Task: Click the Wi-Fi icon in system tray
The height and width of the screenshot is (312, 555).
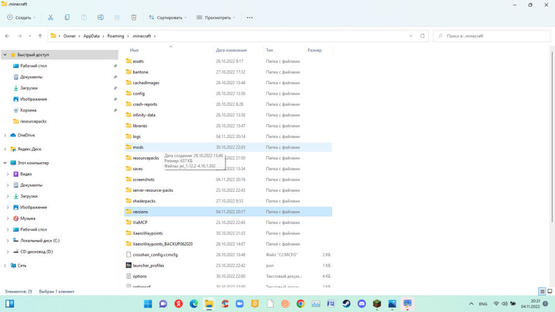Action: pyautogui.click(x=496, y=304)
